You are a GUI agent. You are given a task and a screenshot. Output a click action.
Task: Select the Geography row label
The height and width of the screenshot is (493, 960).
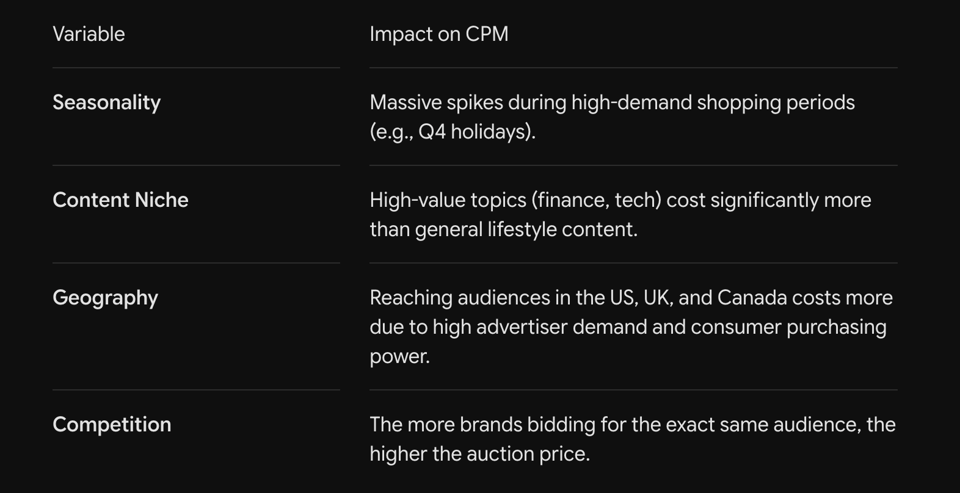pyautogui.click(x=105, y=298)
